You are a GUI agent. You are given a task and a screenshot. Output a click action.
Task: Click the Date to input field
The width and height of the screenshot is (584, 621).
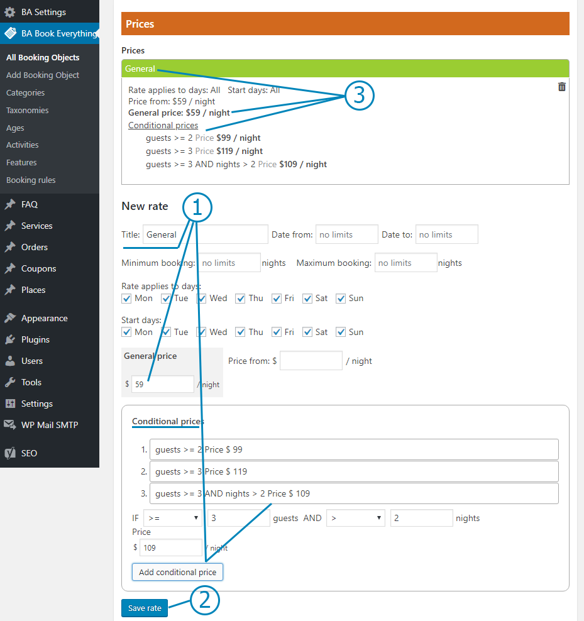[447, 234]
